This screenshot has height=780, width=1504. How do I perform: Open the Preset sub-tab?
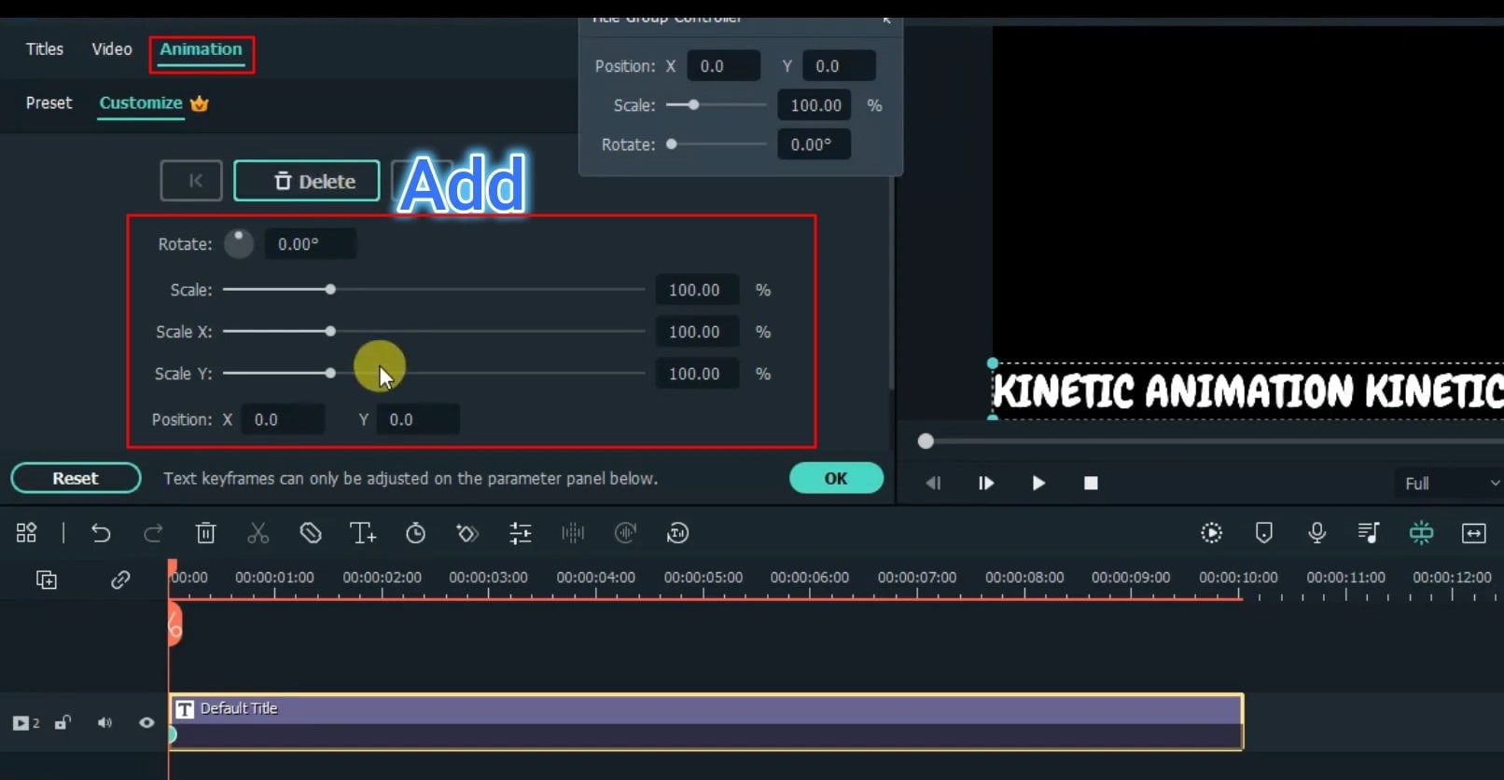click(49, 103)
